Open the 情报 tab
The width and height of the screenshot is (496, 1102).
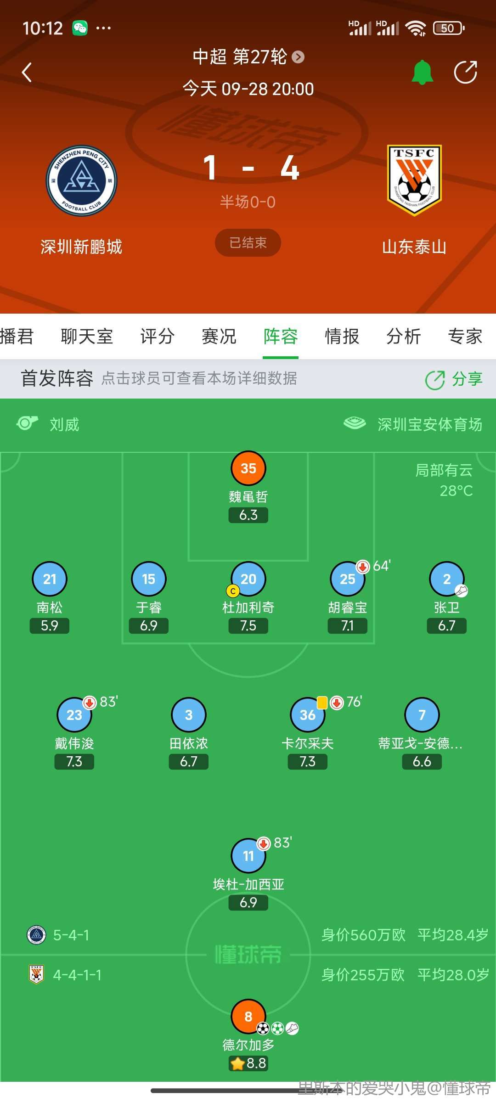coord(342,336)
